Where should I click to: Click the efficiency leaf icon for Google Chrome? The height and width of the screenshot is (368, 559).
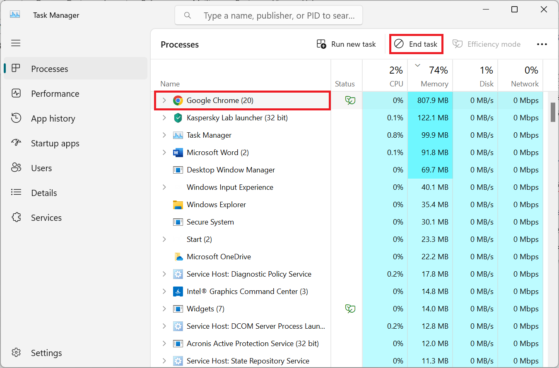click(x=350, y=100)
